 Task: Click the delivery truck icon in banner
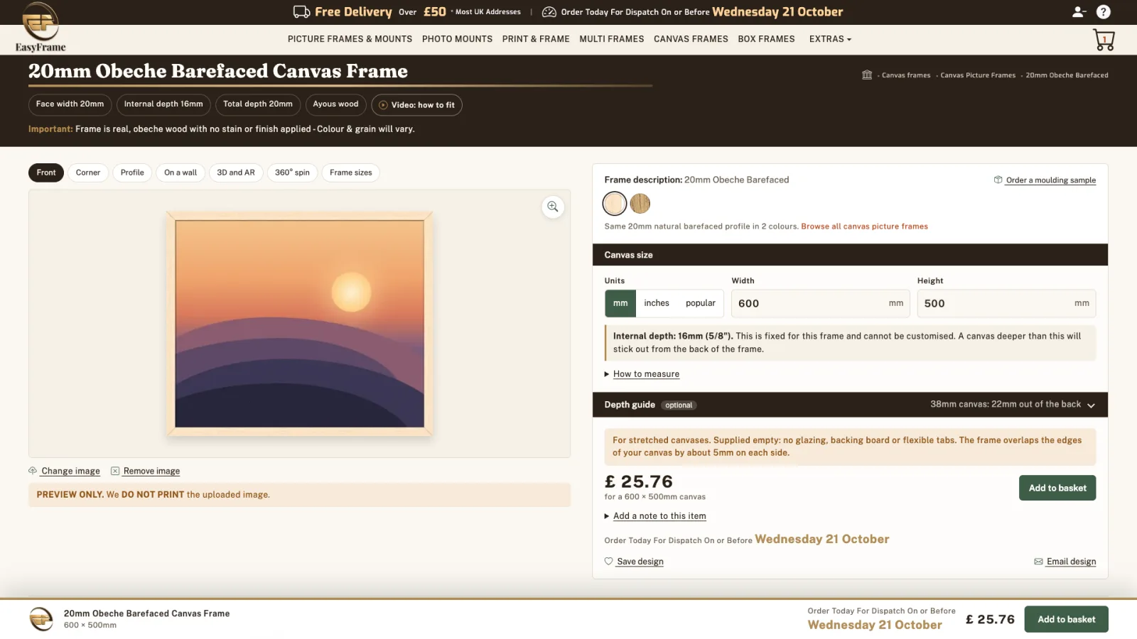[301, 11]
